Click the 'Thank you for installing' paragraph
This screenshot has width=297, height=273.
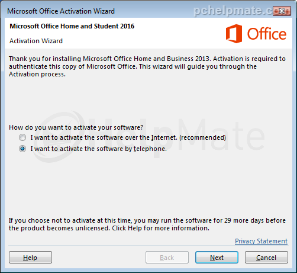click(x=147, y=66)
